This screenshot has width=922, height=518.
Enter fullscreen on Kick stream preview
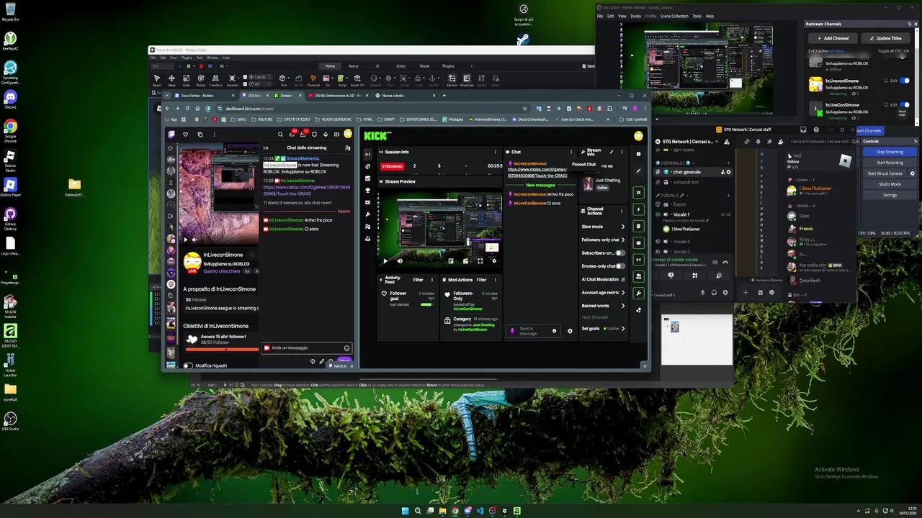[x=480, y=261]
